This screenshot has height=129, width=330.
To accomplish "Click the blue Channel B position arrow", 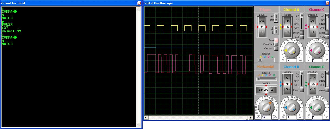I will point(281,84).
